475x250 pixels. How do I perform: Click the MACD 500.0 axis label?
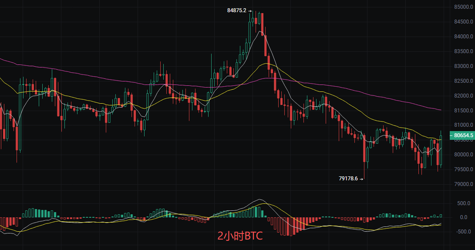[x=464, y=203]
